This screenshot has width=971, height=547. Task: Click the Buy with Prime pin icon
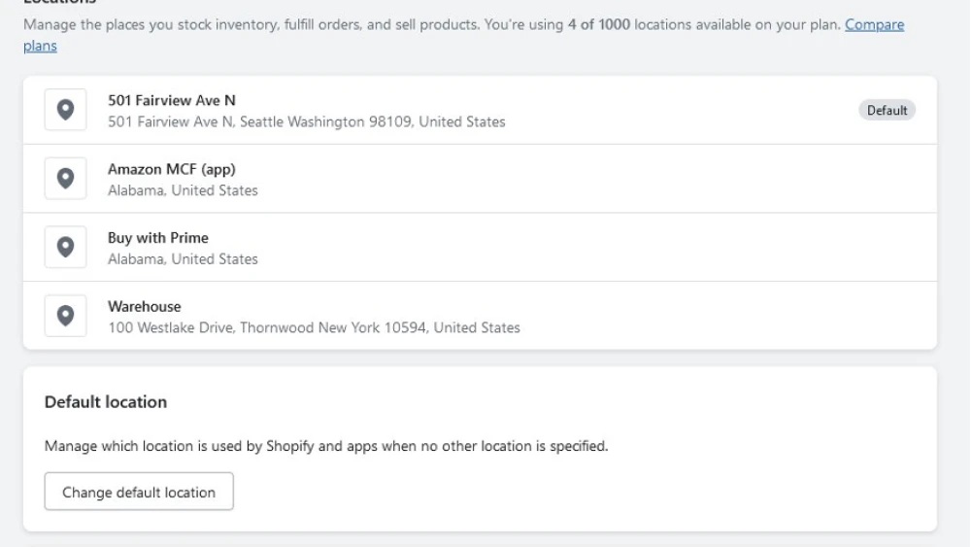pos(65,248)
